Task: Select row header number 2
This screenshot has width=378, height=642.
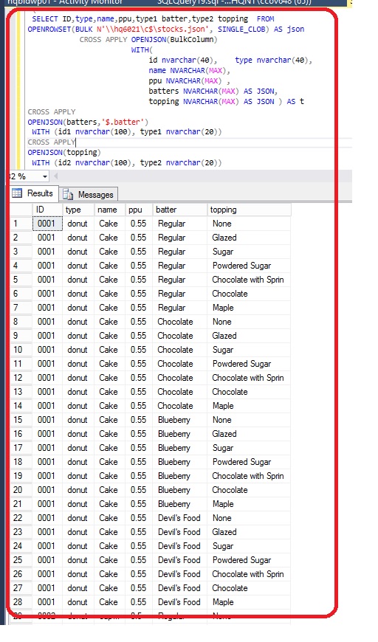Action: click(x=21, y=238)
